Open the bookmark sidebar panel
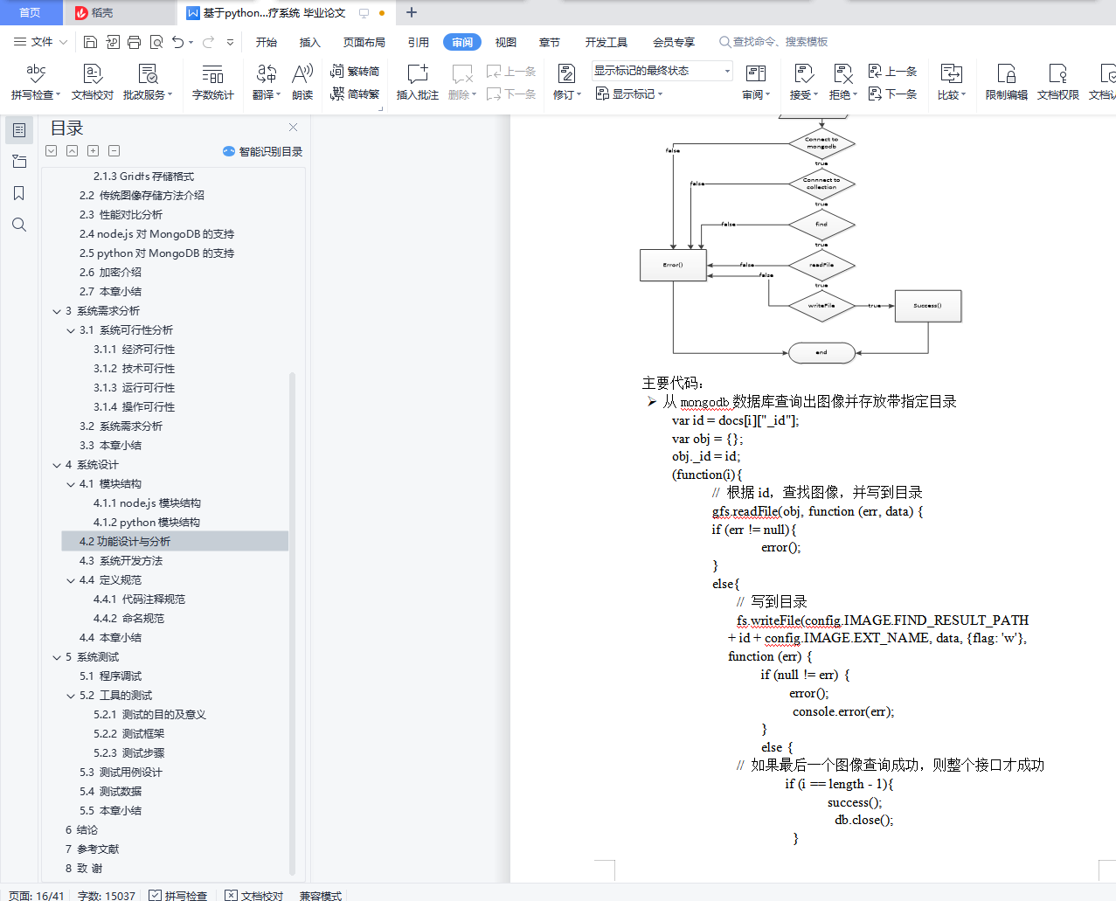 click(19, 193)
